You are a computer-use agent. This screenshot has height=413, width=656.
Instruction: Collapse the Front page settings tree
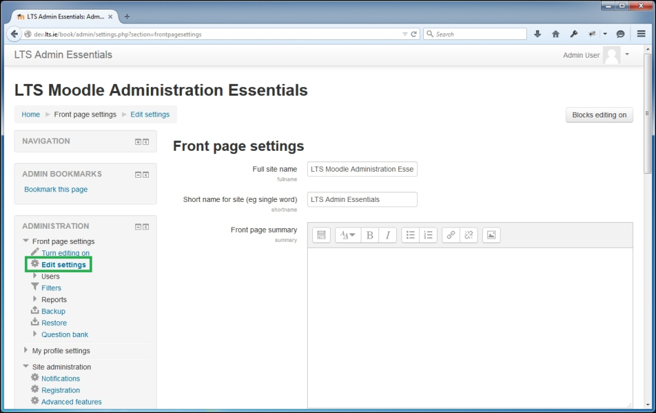[x=26, y=241]
